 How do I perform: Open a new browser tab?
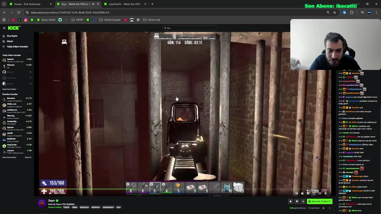click(x=152, y=4)
